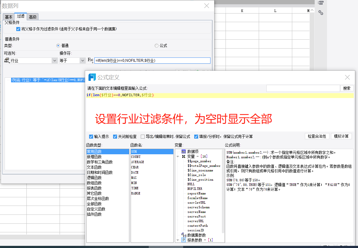Click the 变量 tools icon in tree
The height and width of the screenshot is (248, 358).
pyautogui.click(x=183, y=156)
